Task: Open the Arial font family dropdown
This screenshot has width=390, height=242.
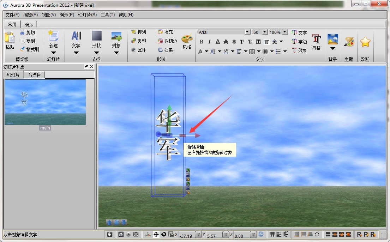Action: coord(247,32)
